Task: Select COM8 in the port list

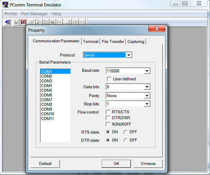Action: [x=55, y=104]
